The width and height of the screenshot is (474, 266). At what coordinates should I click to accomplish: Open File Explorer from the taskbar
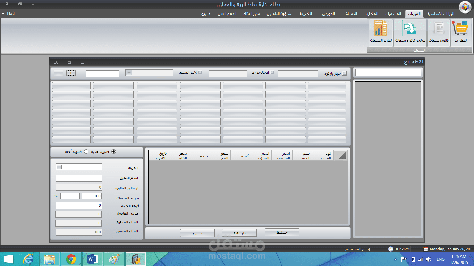pos(50,259)
